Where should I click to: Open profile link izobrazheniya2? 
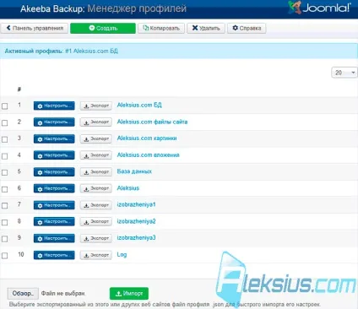click(136, 221)
